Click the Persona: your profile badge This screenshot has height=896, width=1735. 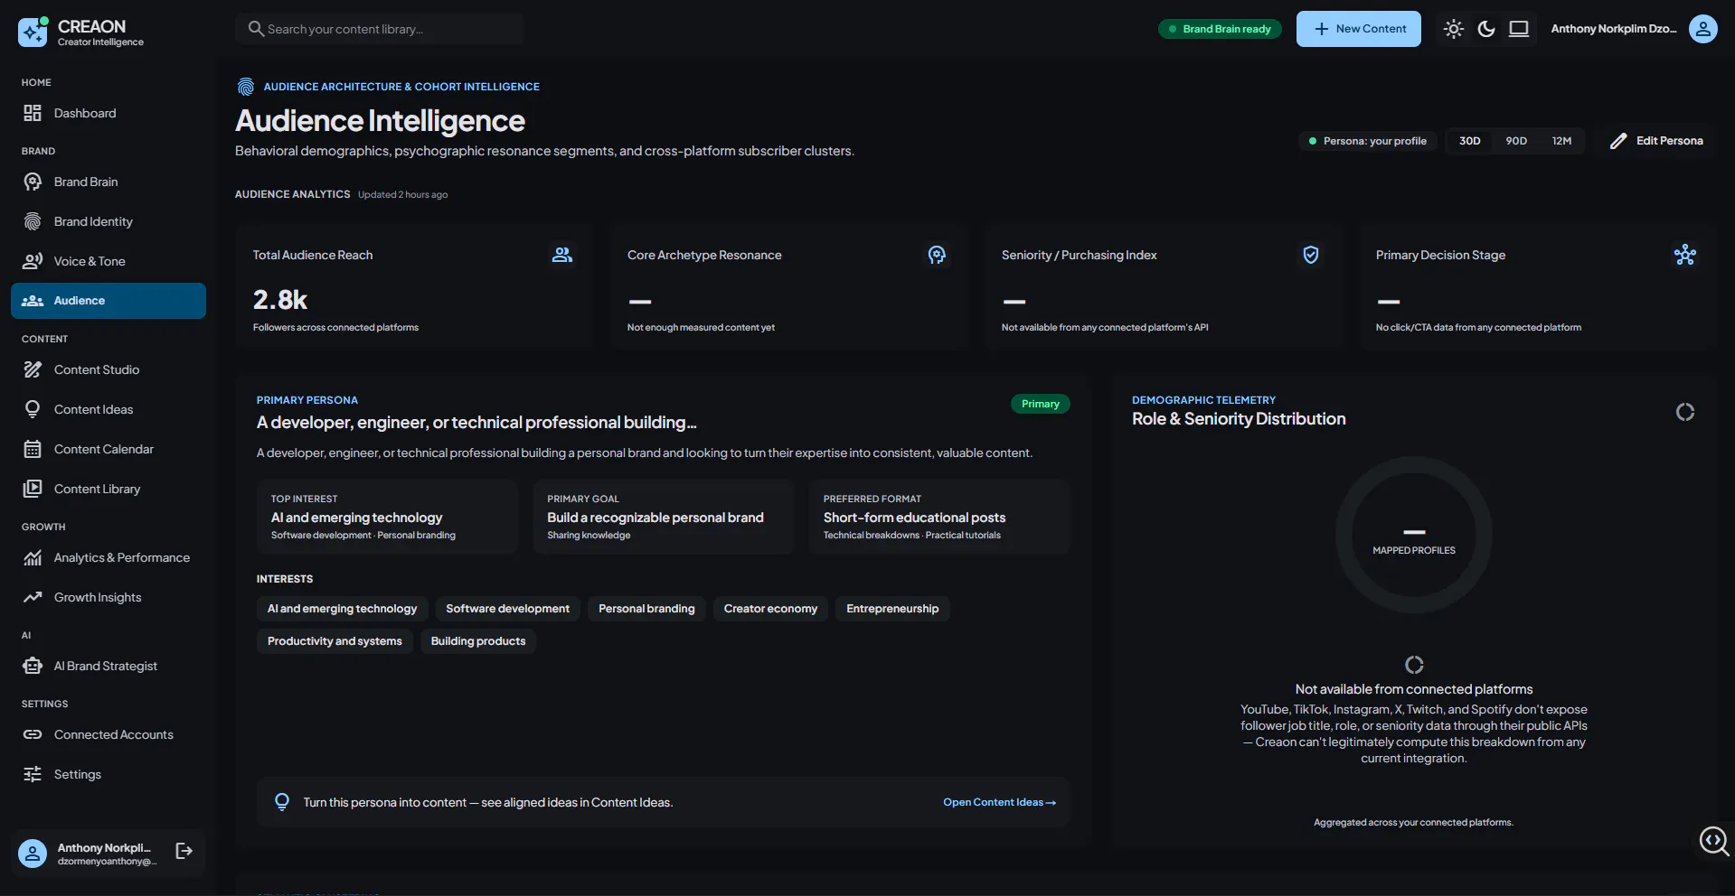[1367, 141]
